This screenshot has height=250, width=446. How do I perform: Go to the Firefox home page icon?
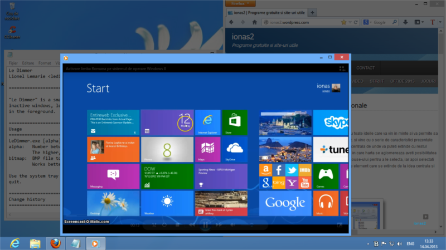point(255,22)
